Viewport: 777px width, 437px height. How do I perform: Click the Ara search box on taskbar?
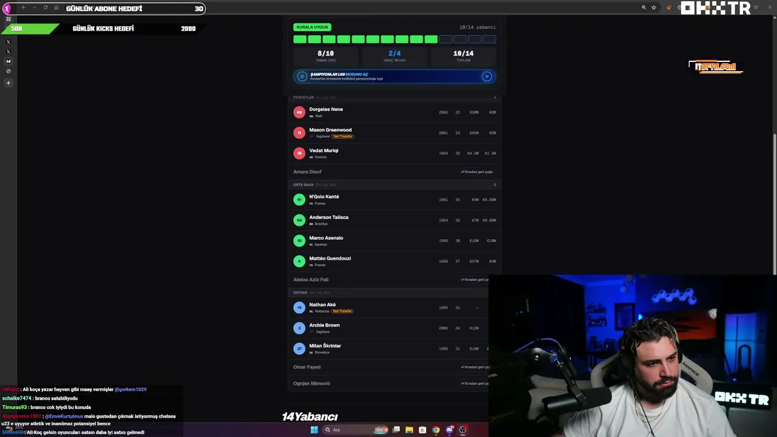[356, 430]
